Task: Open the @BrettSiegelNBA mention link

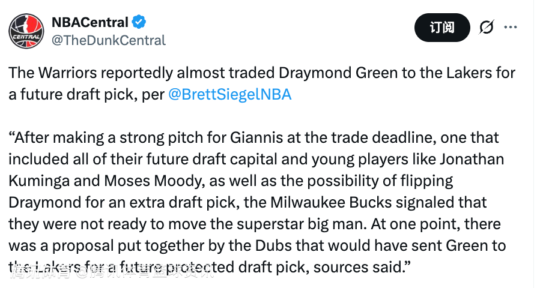Action: pyautogui.click(x=230, y=95)
